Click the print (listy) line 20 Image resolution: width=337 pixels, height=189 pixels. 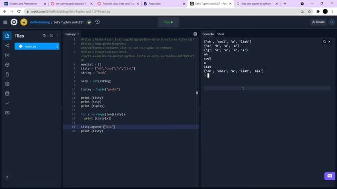[92, 131]
